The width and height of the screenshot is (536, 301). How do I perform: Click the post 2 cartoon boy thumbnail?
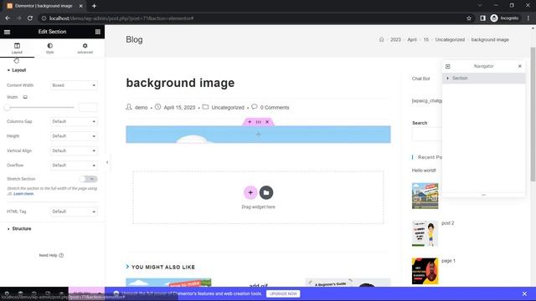coord(425,233)
